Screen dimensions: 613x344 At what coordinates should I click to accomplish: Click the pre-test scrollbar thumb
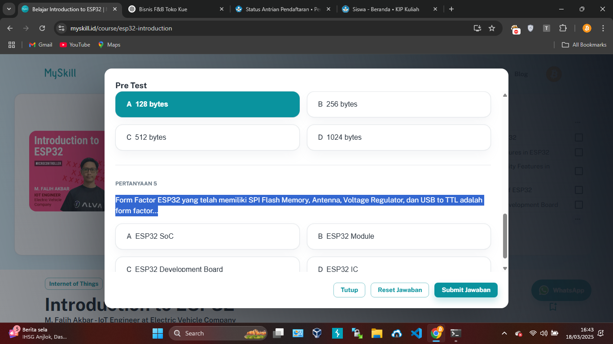pyautogui.click(x=505, y=236)
